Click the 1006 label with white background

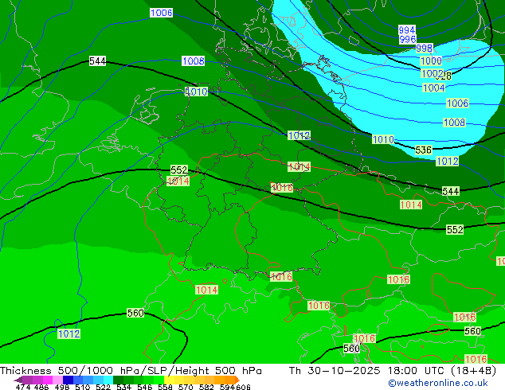162,13
